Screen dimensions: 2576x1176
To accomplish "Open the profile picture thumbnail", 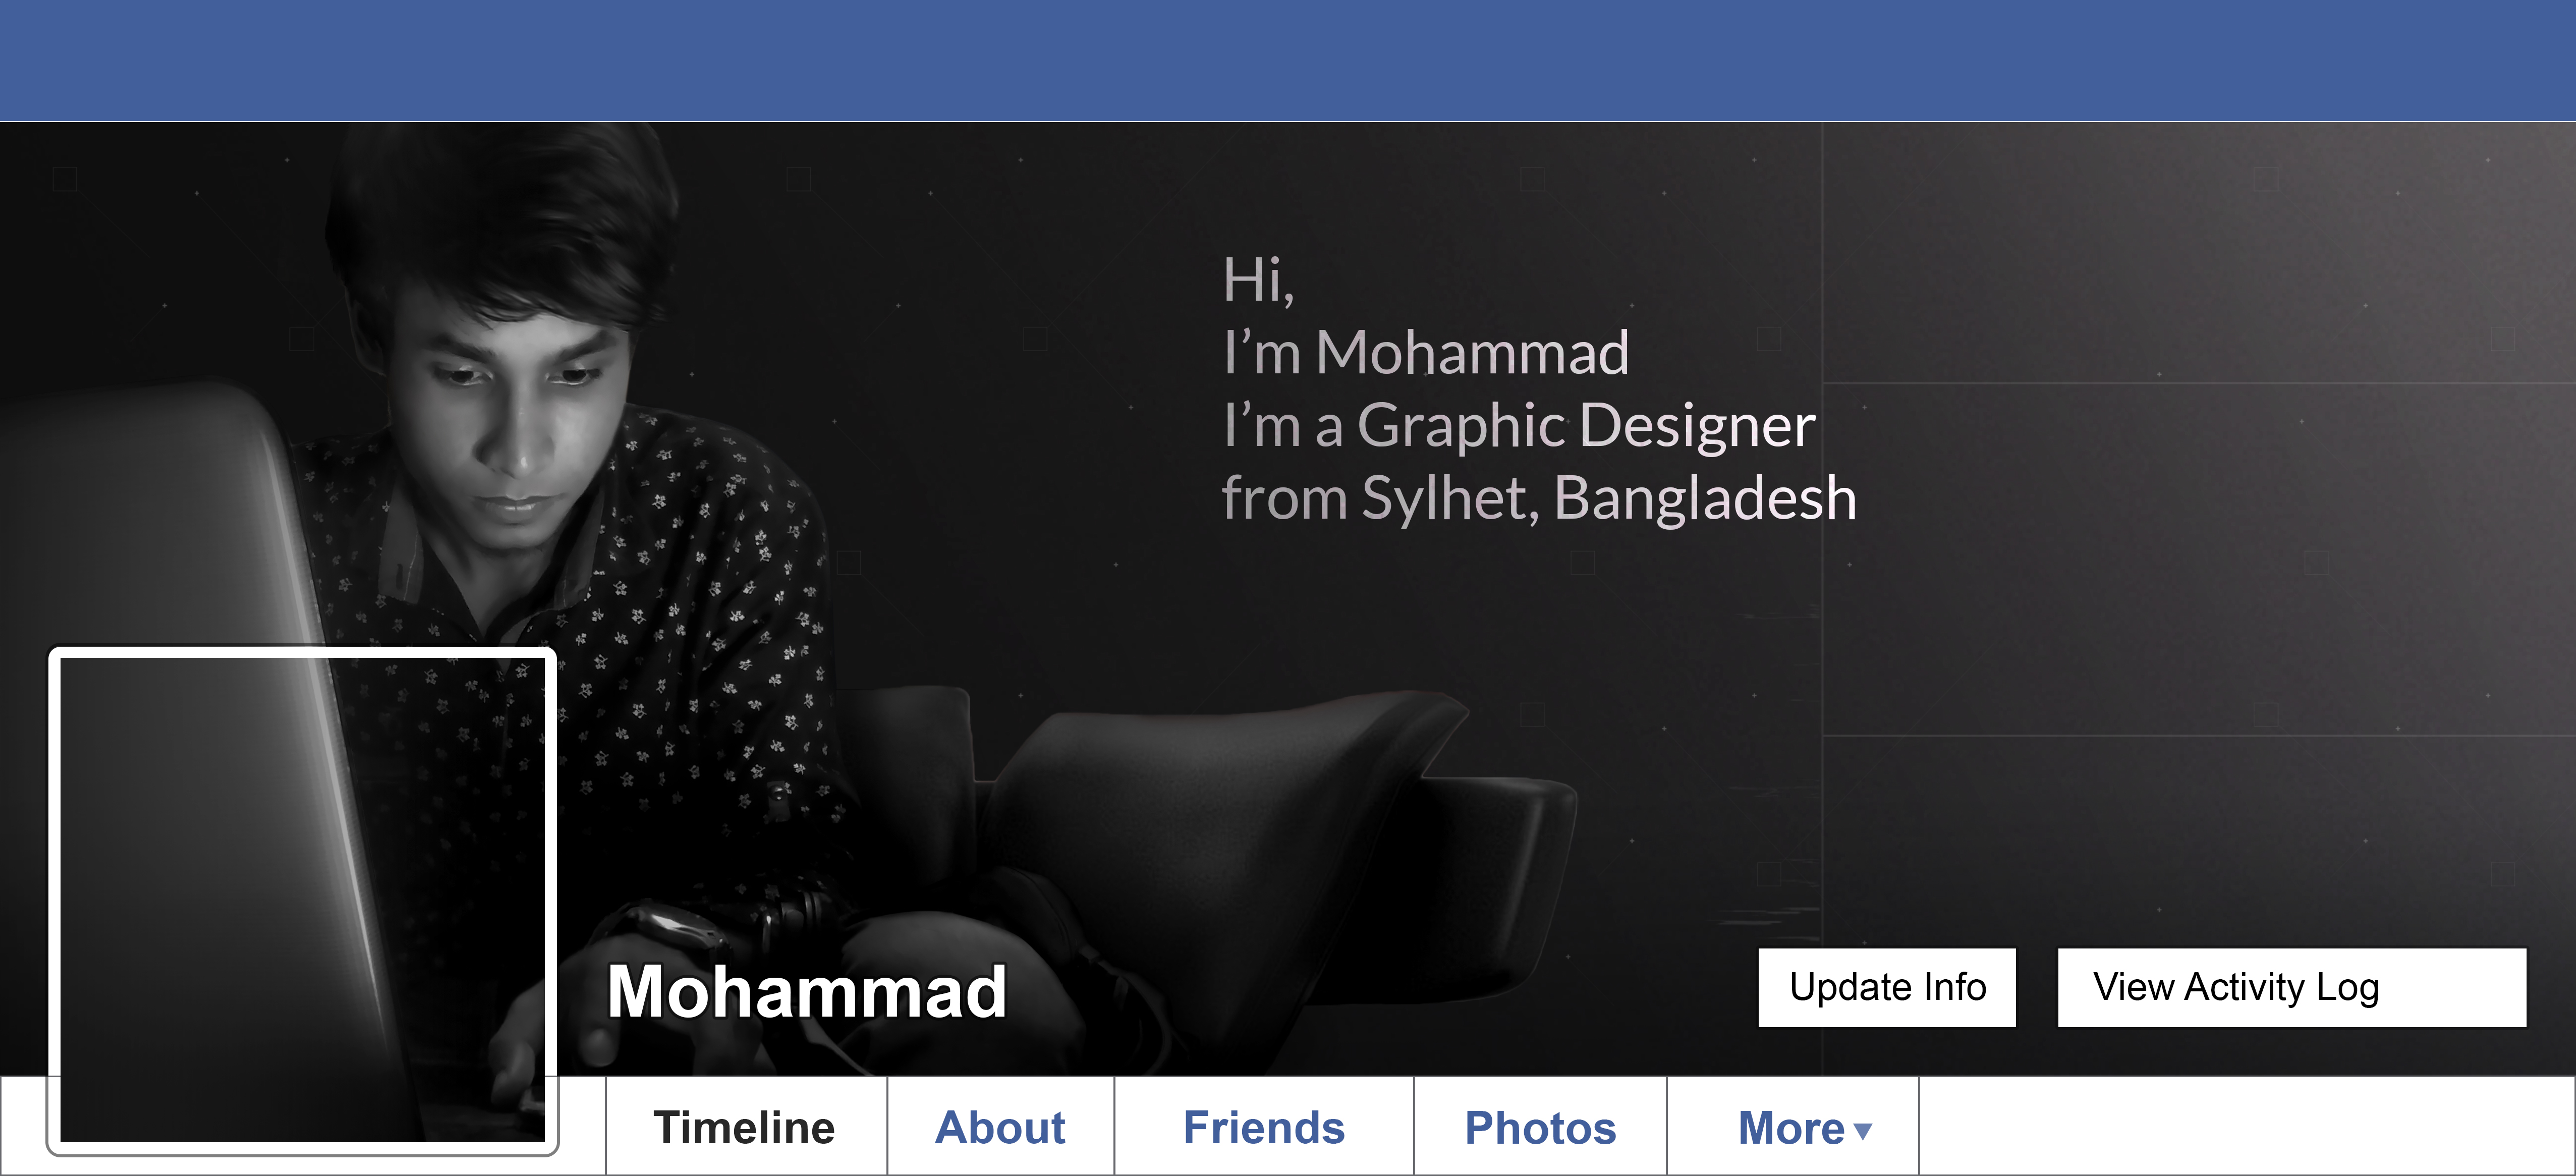I will [x=302, y=900].
